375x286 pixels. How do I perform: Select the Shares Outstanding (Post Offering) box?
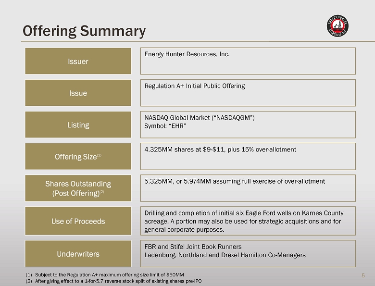(x=78, y=188)
